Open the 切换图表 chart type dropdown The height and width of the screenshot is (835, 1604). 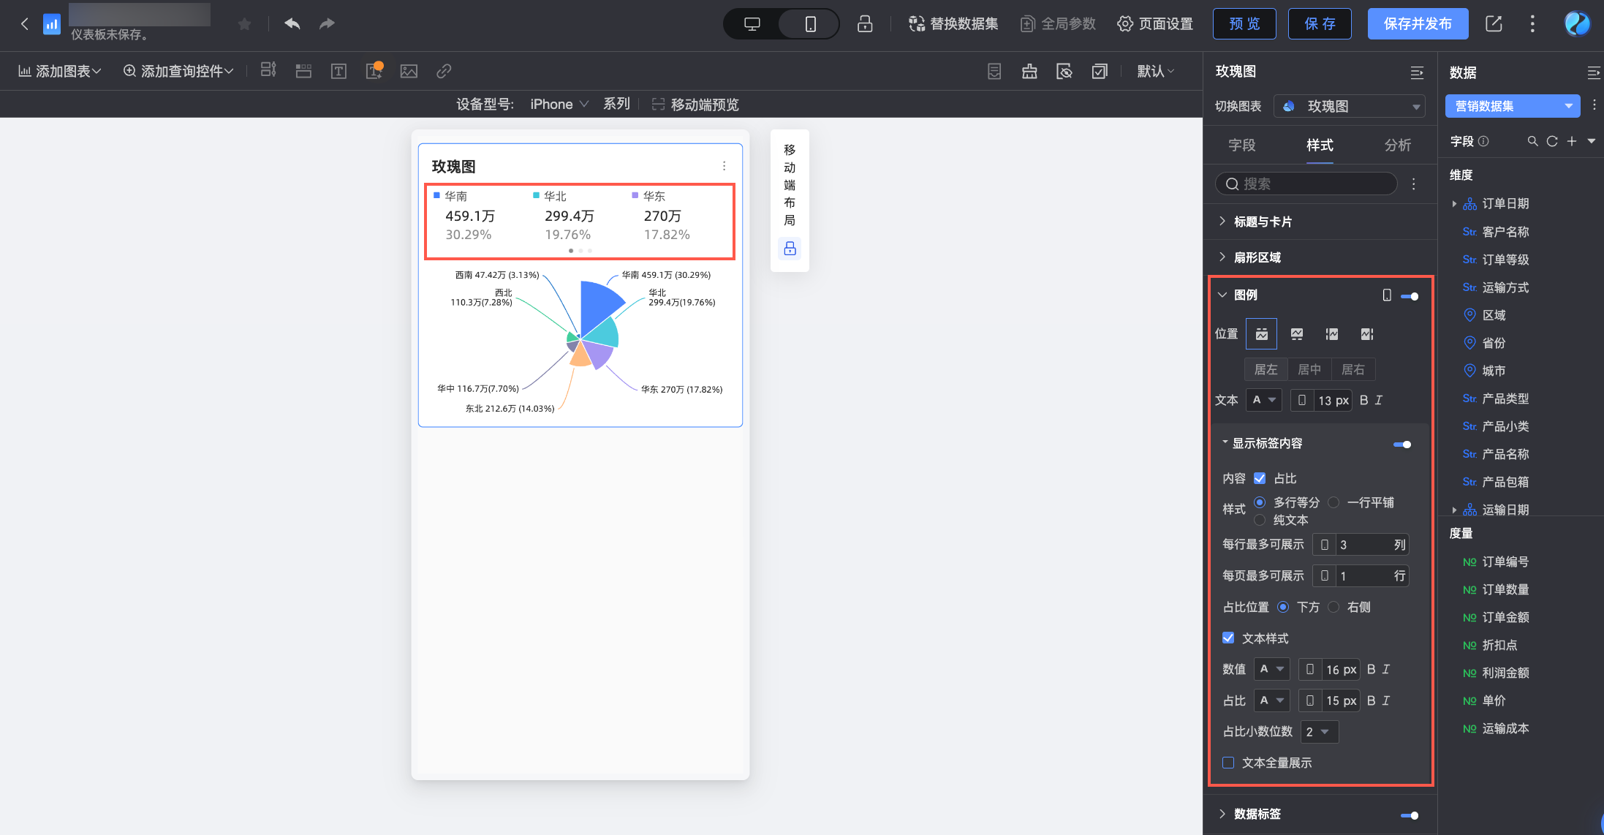(x=1349, y=106)
